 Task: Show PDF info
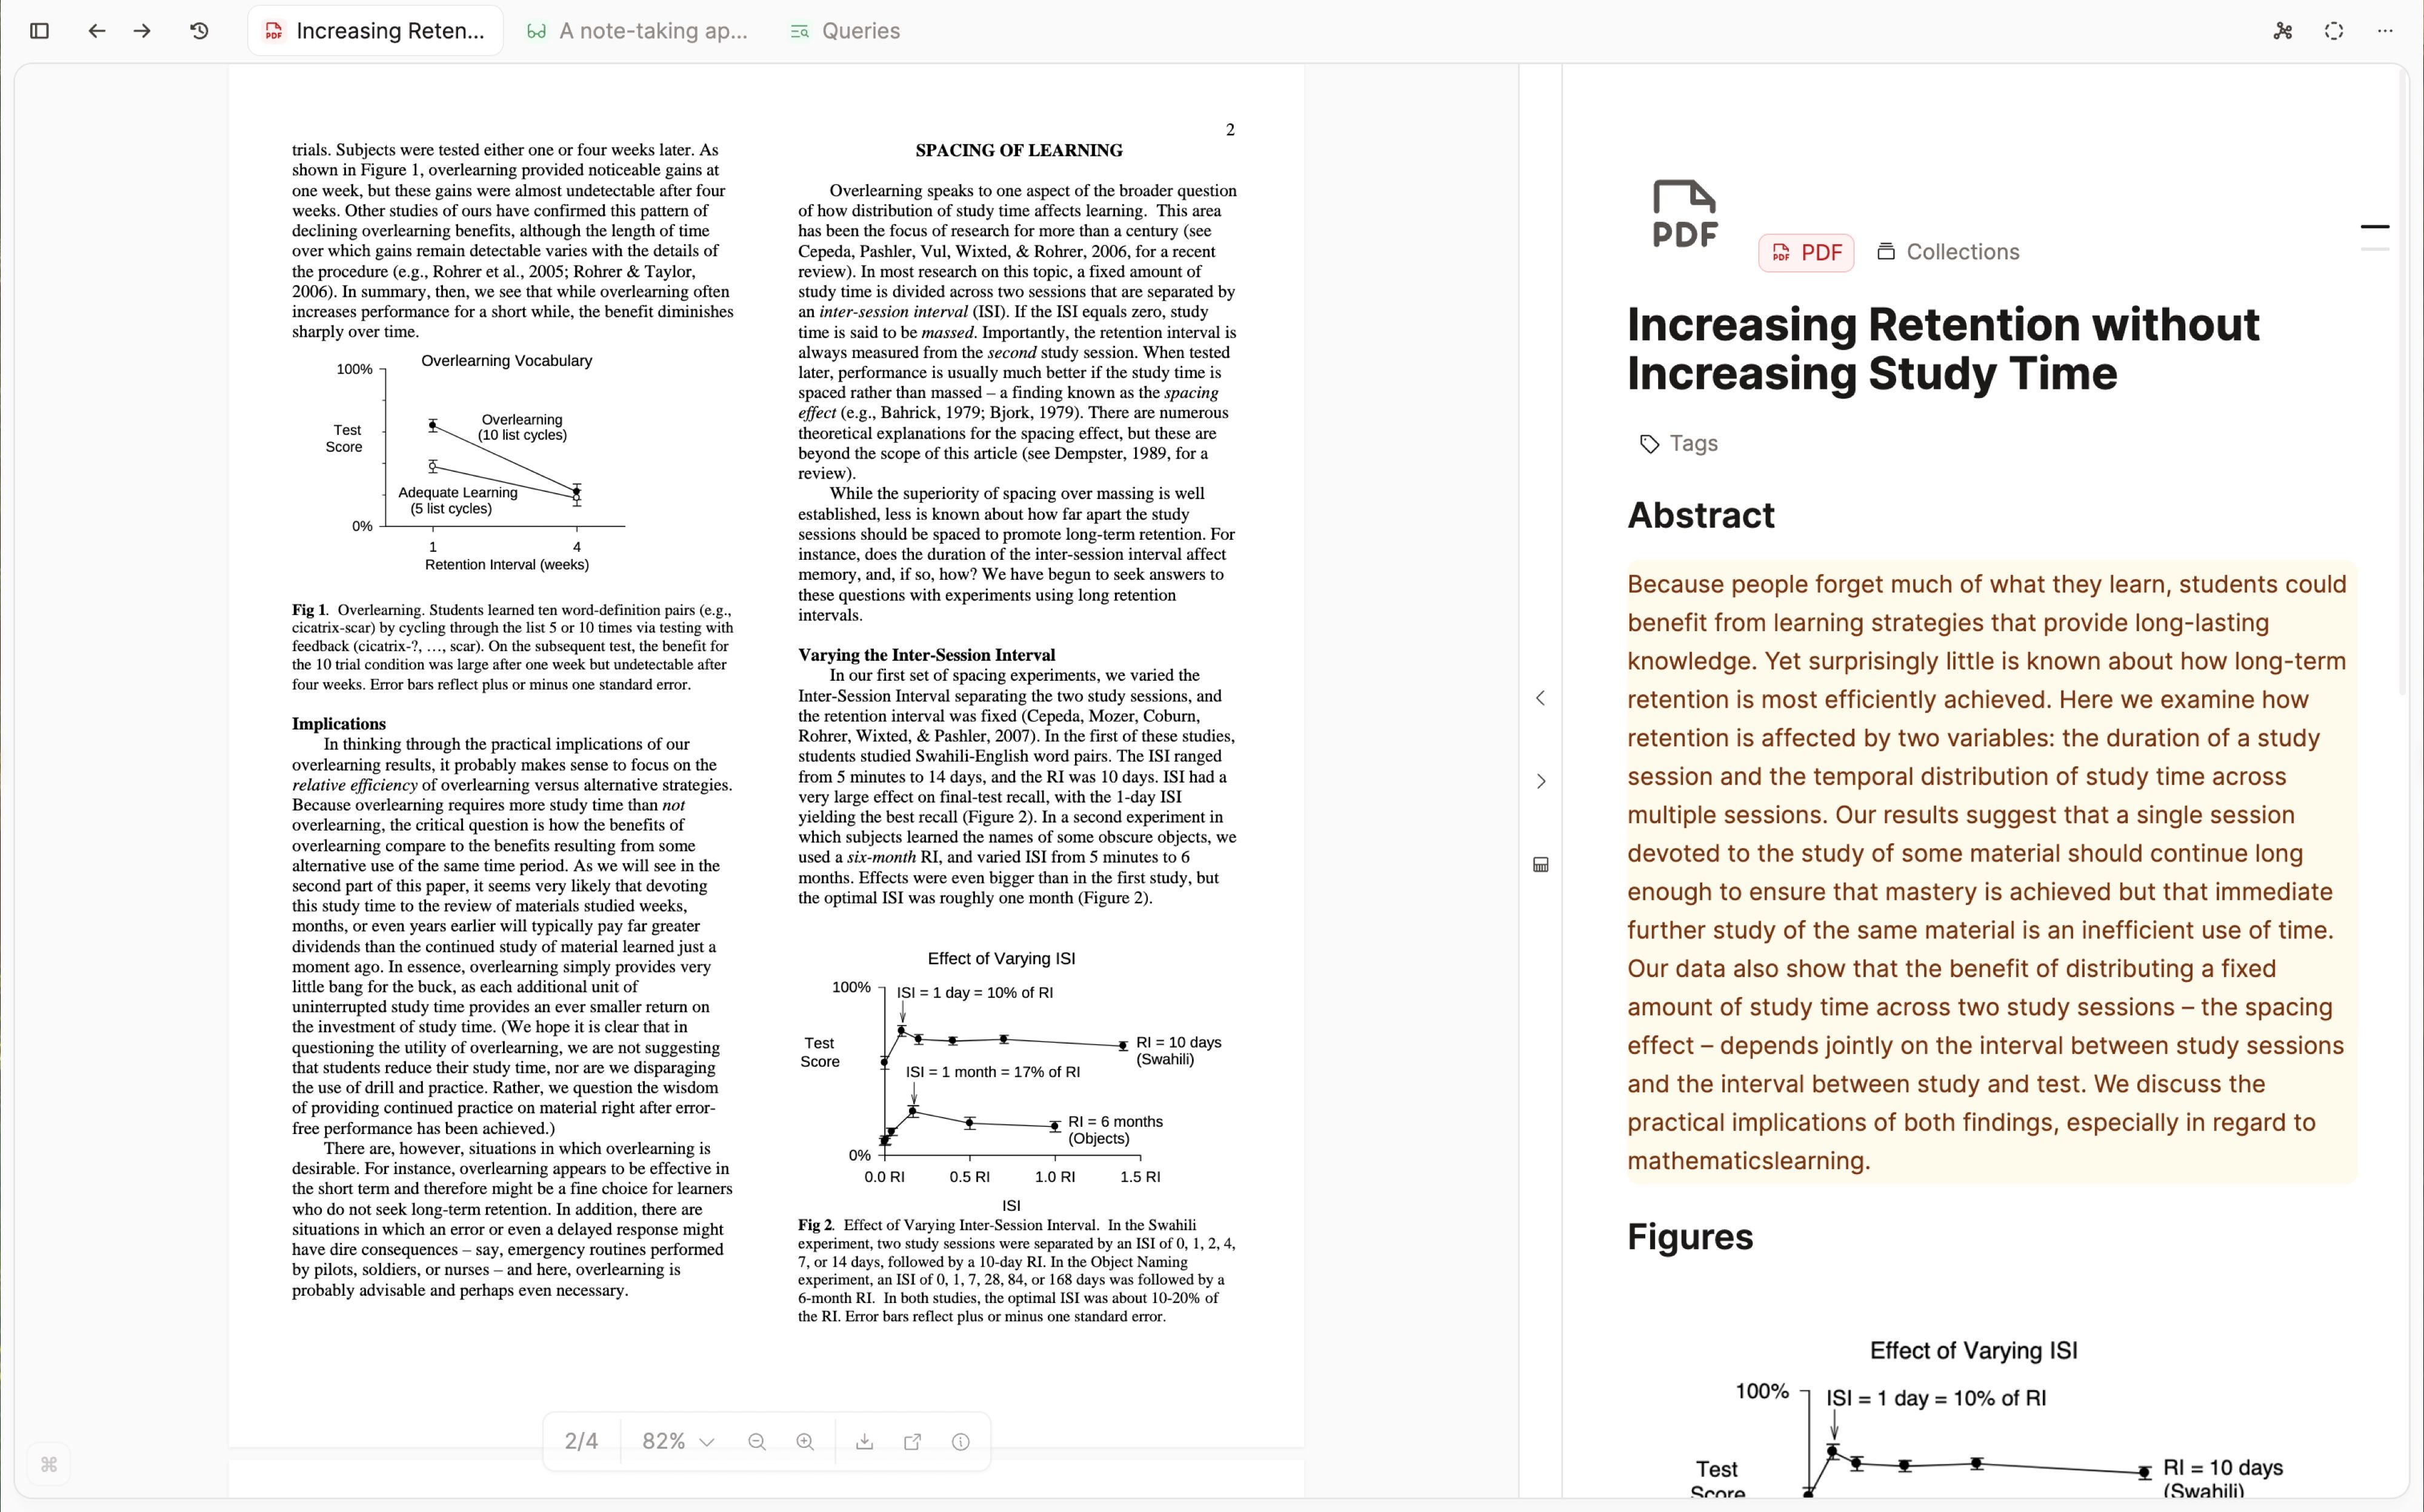coord(961,1441)
